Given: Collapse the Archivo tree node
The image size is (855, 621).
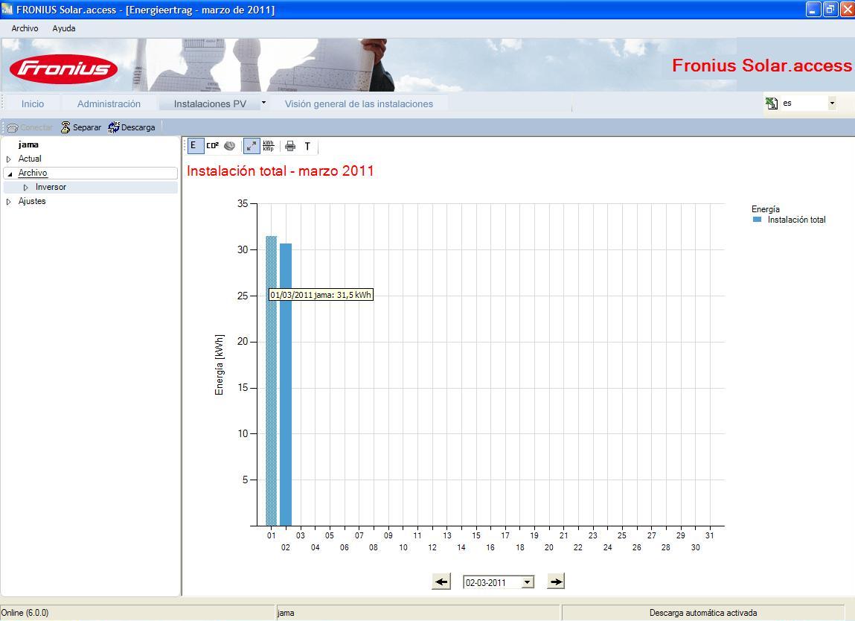Looking at the screenshot, I should [x=9, y=173].
